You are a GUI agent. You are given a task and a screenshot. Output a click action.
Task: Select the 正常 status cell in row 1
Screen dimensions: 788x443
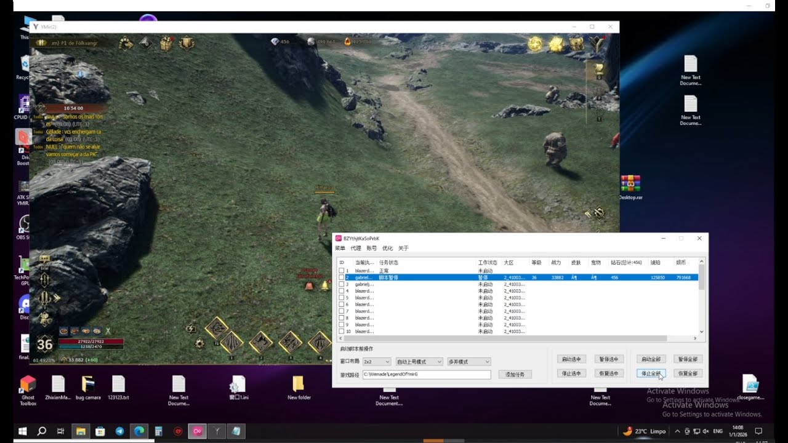[x=384, y=271]
